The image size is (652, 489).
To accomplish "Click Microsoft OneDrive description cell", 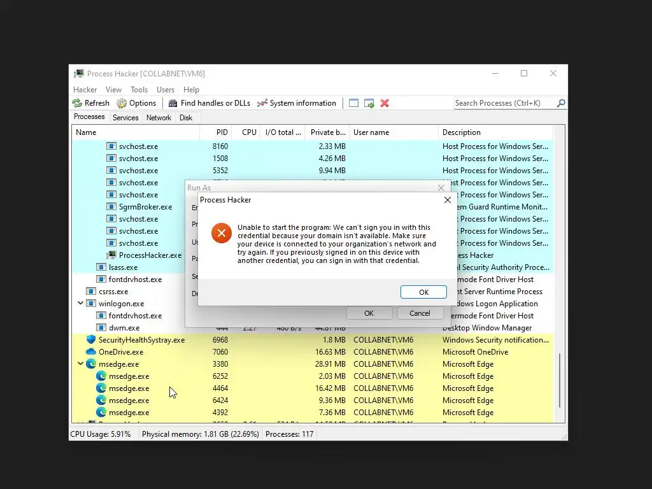I will (475, 351).
